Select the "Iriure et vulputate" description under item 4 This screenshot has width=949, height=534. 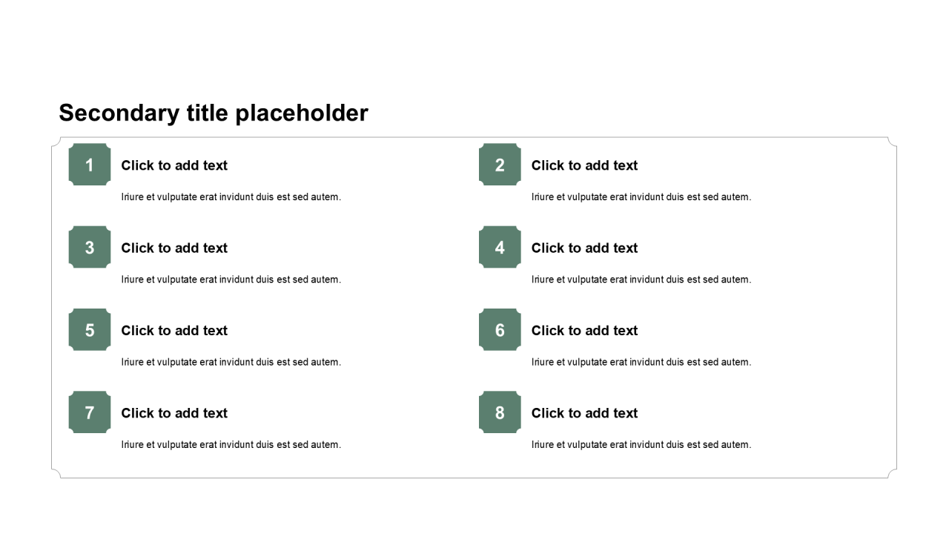(x=641, y=280)
